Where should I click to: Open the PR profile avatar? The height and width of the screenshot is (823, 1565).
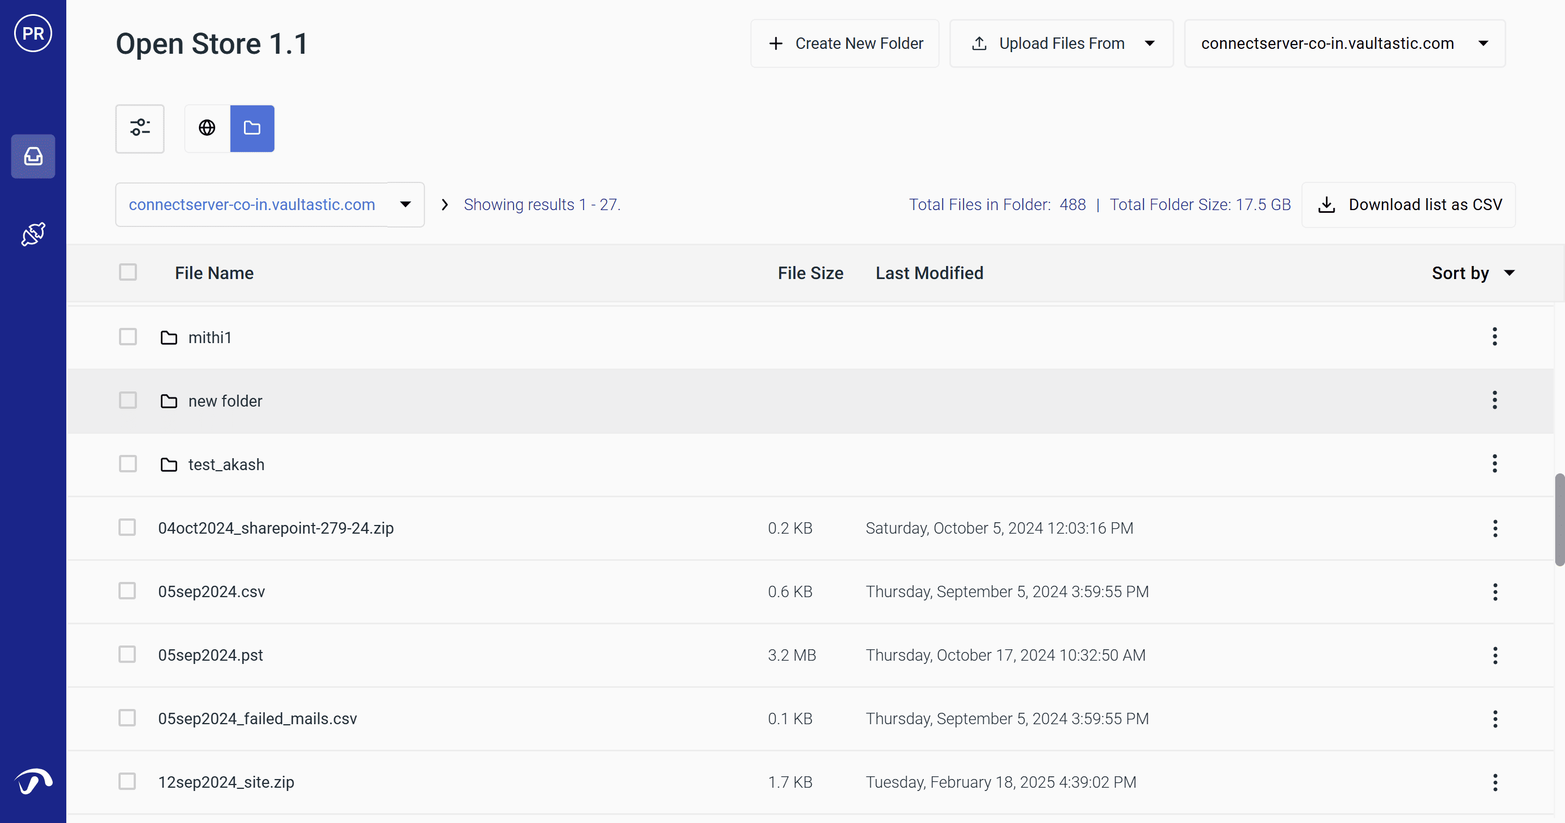(33, 33)
